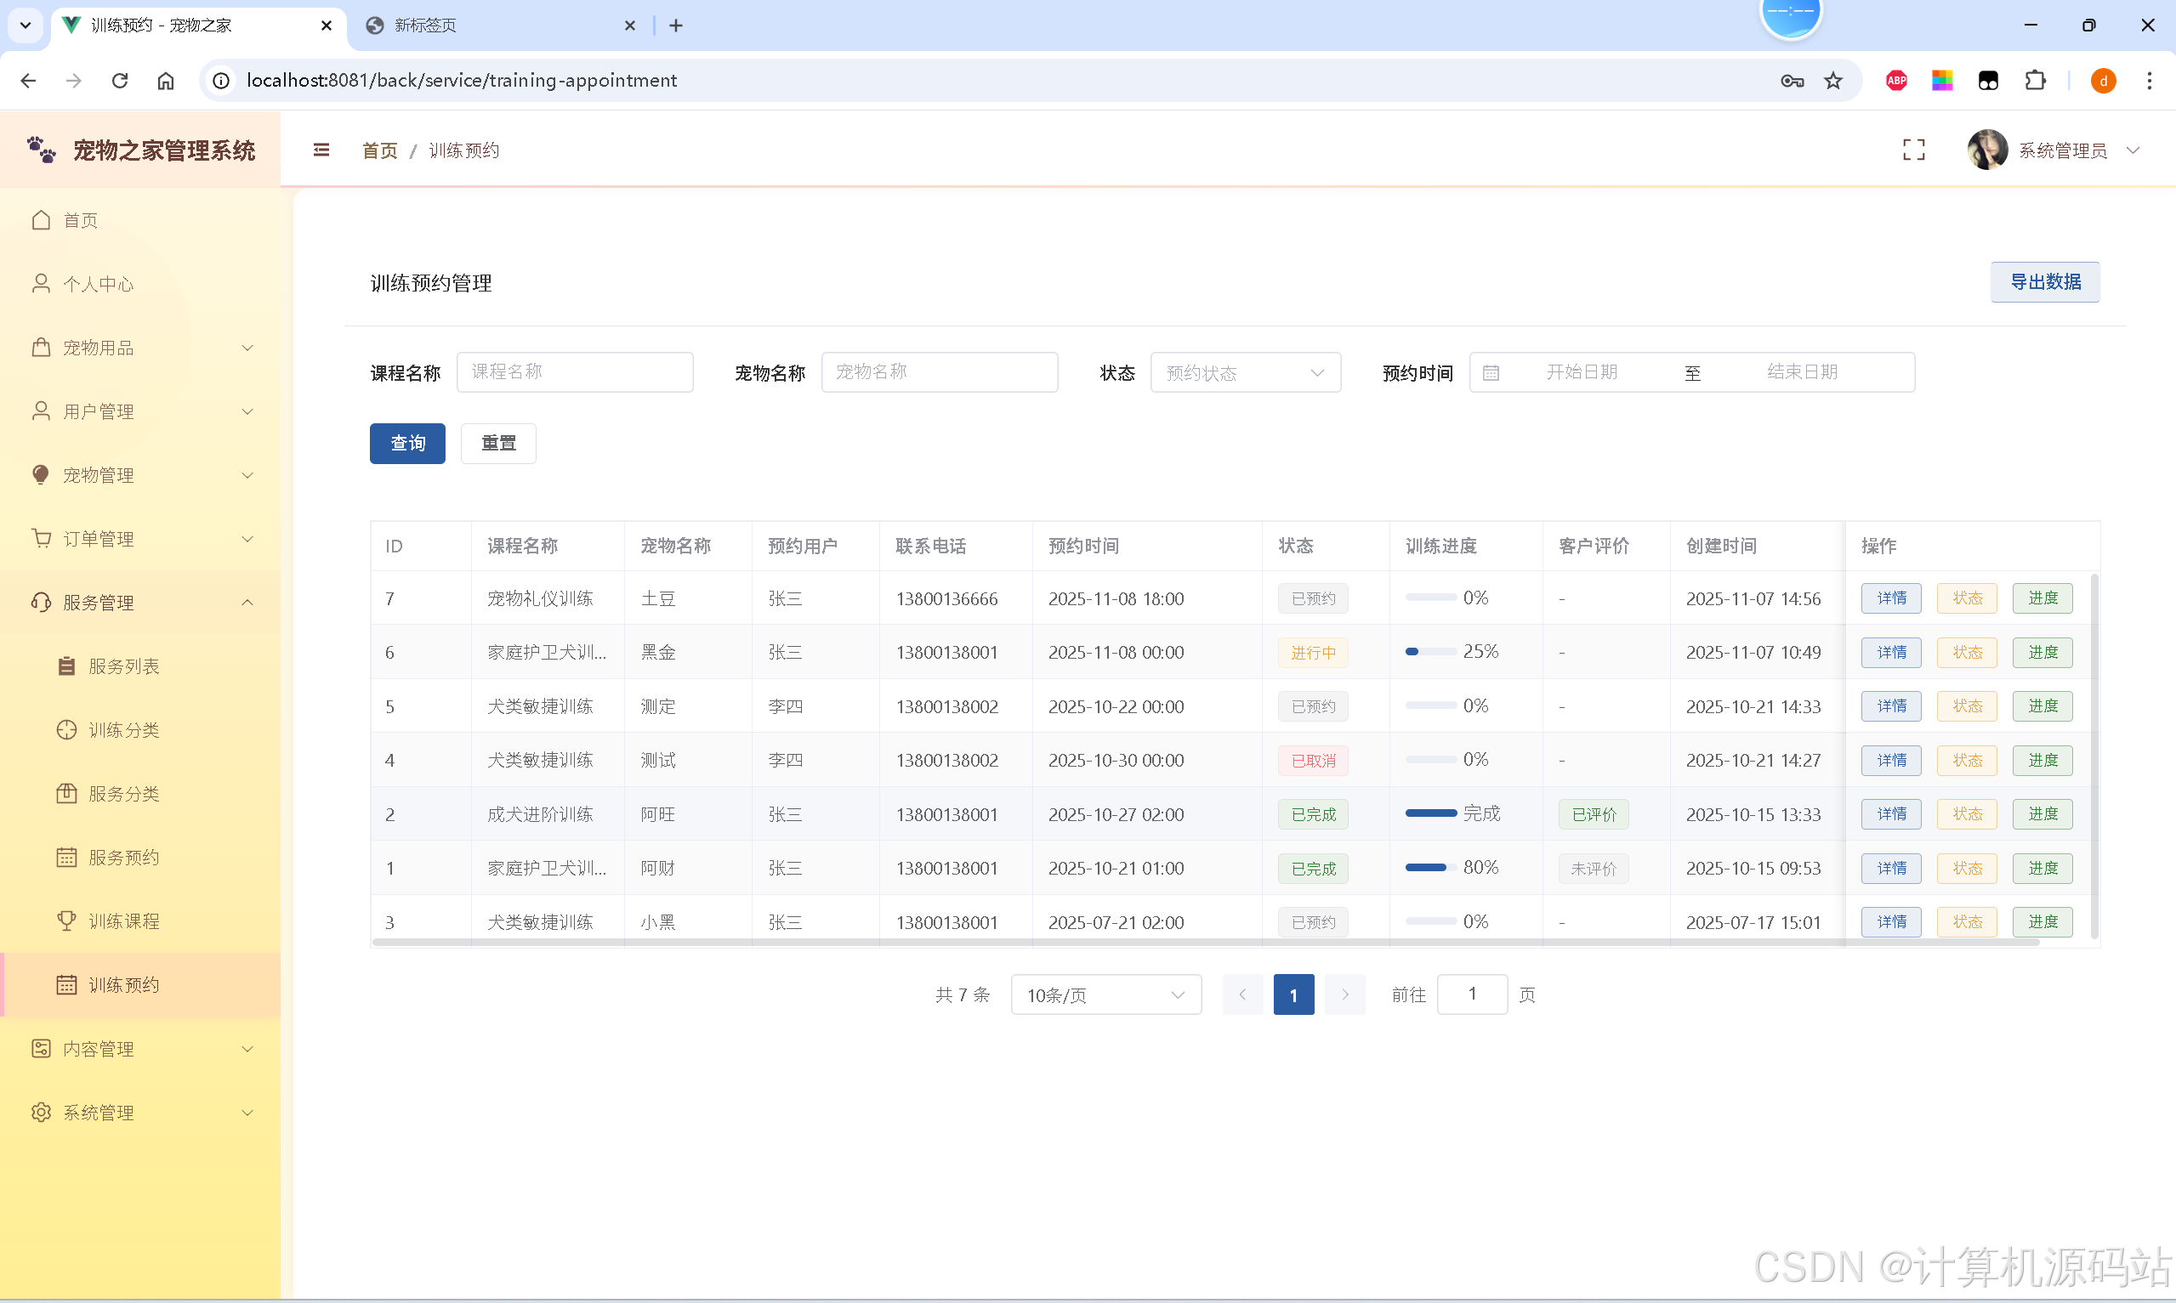Open the password key icon in address bar
The image size is (2176, 1303).
coord(1792,81)
